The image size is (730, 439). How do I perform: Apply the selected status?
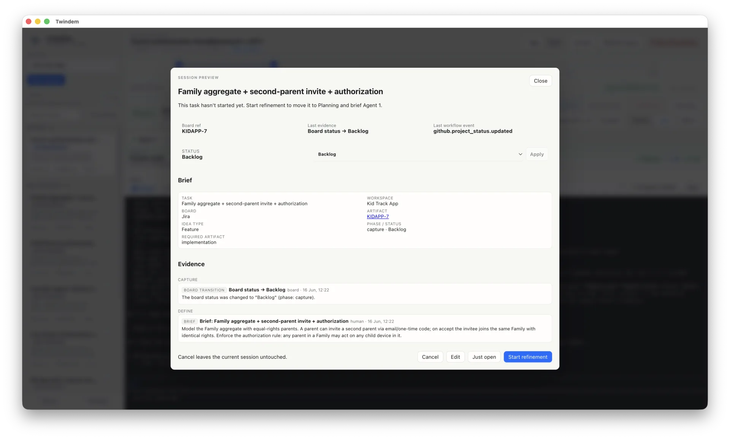(x=536, y=154)
